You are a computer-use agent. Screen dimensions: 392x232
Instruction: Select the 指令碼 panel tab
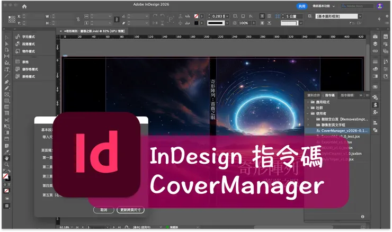tap(329, 95)
